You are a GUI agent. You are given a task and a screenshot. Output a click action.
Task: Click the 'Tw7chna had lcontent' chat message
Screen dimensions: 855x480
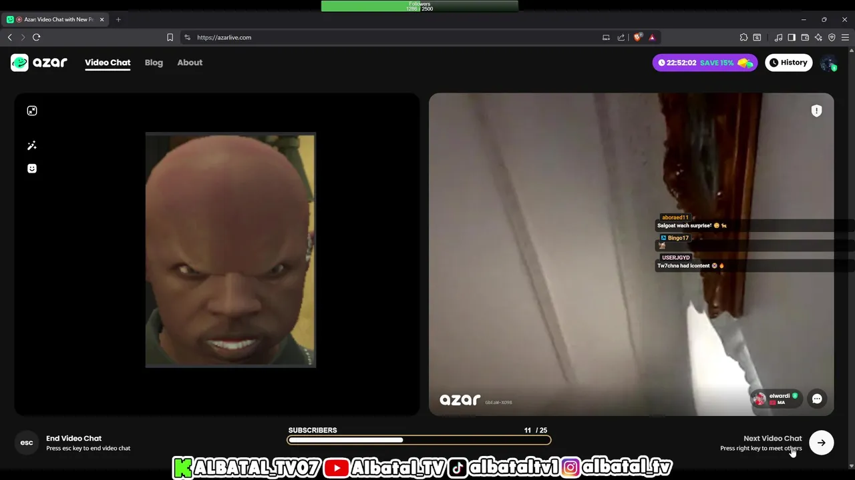[683, 265]
